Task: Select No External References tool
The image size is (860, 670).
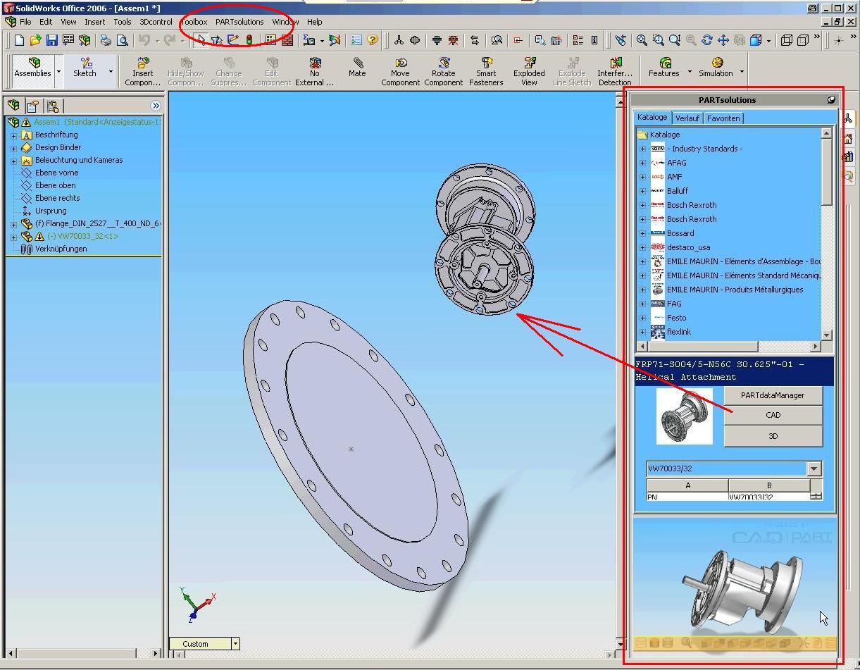Action: point(314,73)
